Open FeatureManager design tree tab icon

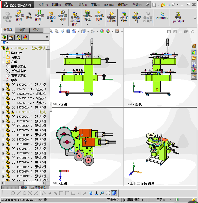4,37
